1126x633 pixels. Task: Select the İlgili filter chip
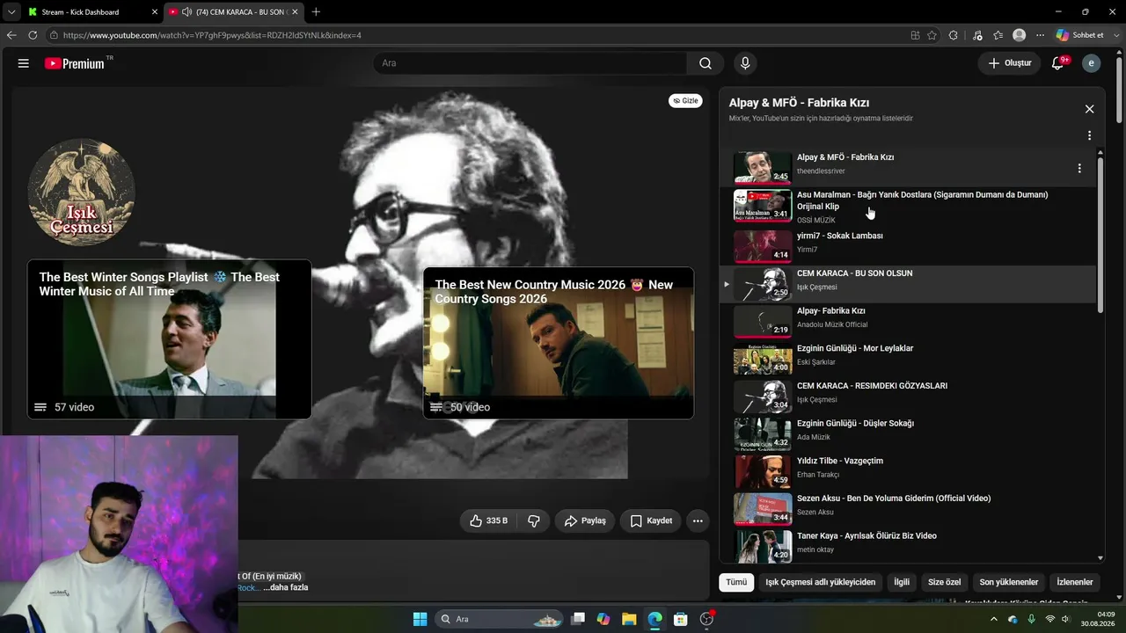pyautogui.click(x=902, y=582)
